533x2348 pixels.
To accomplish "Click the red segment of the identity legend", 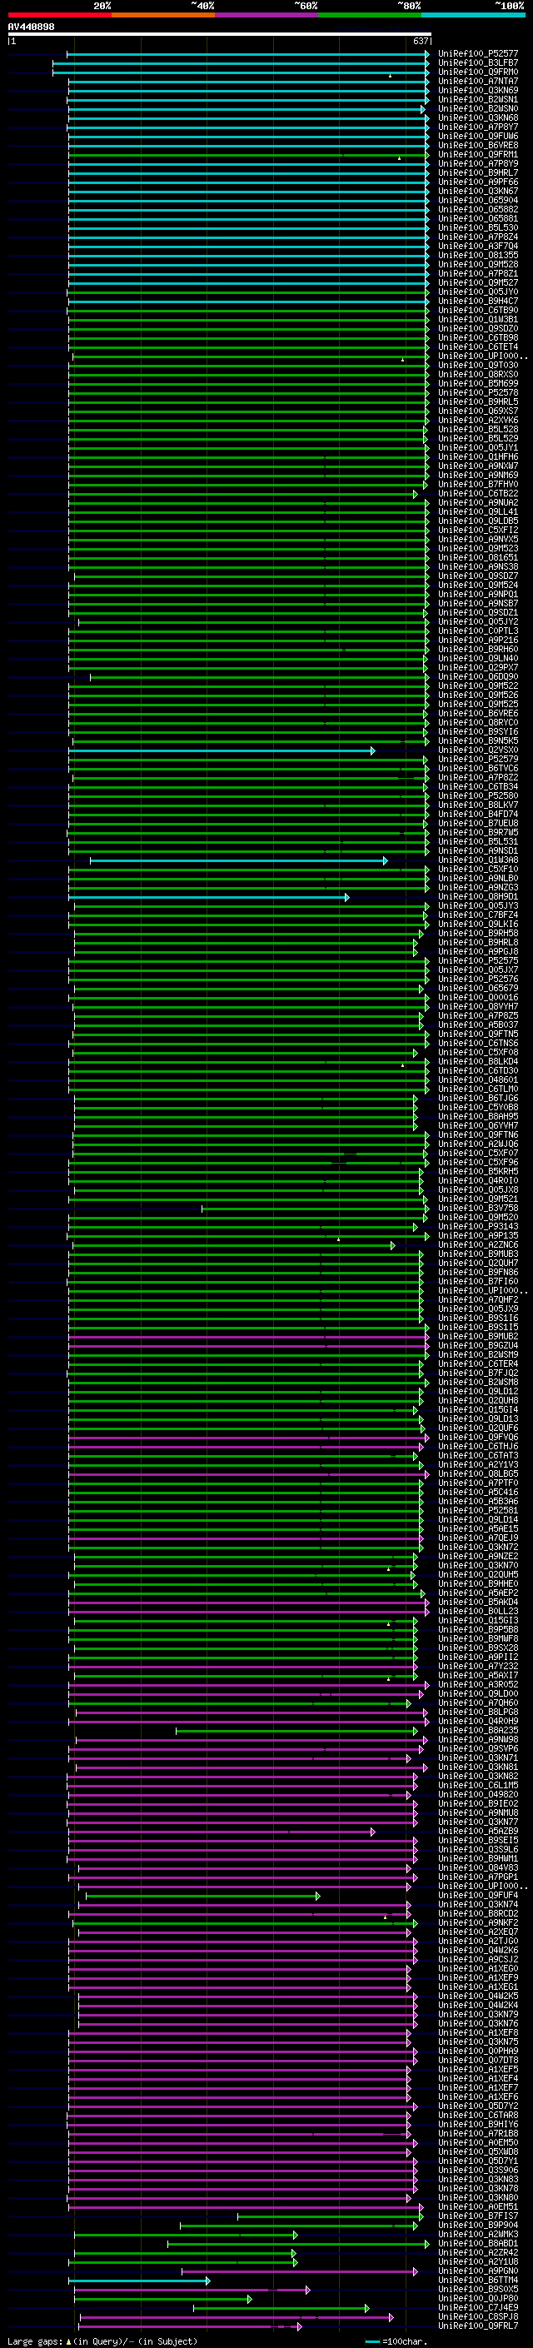I will (59, 15).
